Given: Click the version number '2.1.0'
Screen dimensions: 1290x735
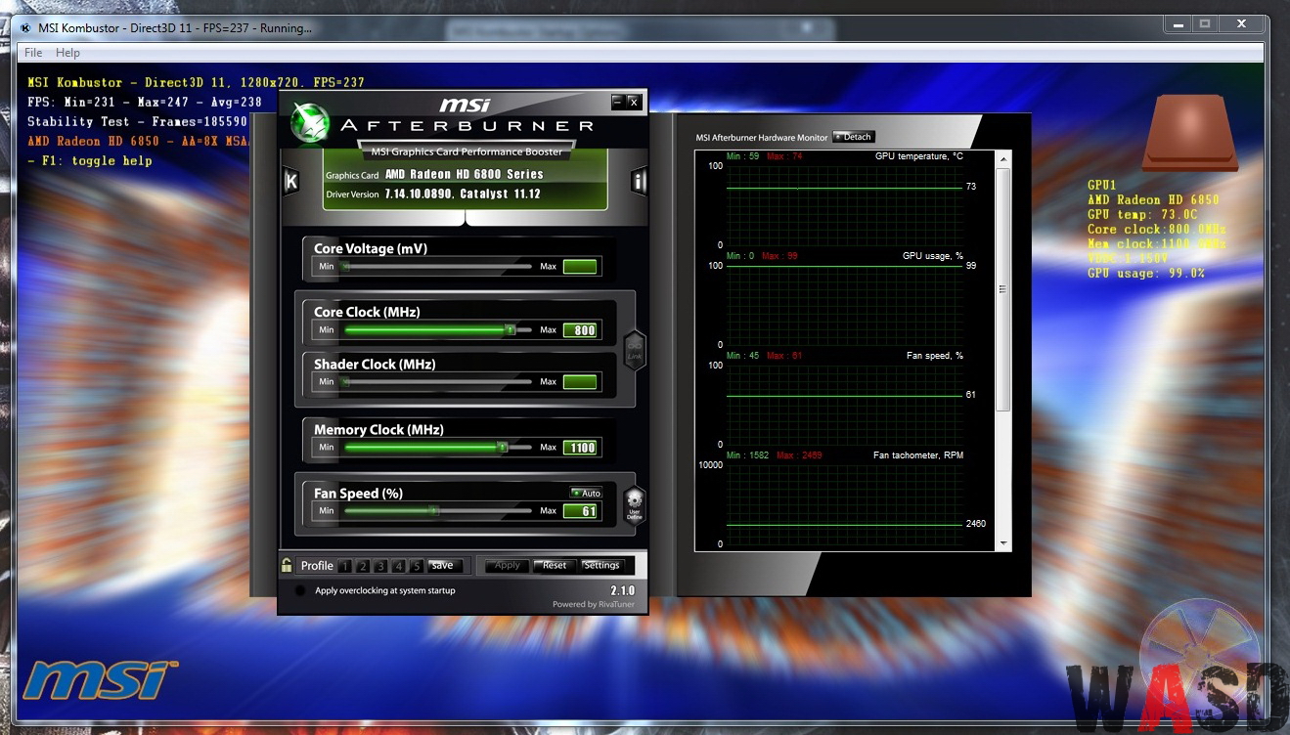Looking at the screenshot, I should [622, 590].
